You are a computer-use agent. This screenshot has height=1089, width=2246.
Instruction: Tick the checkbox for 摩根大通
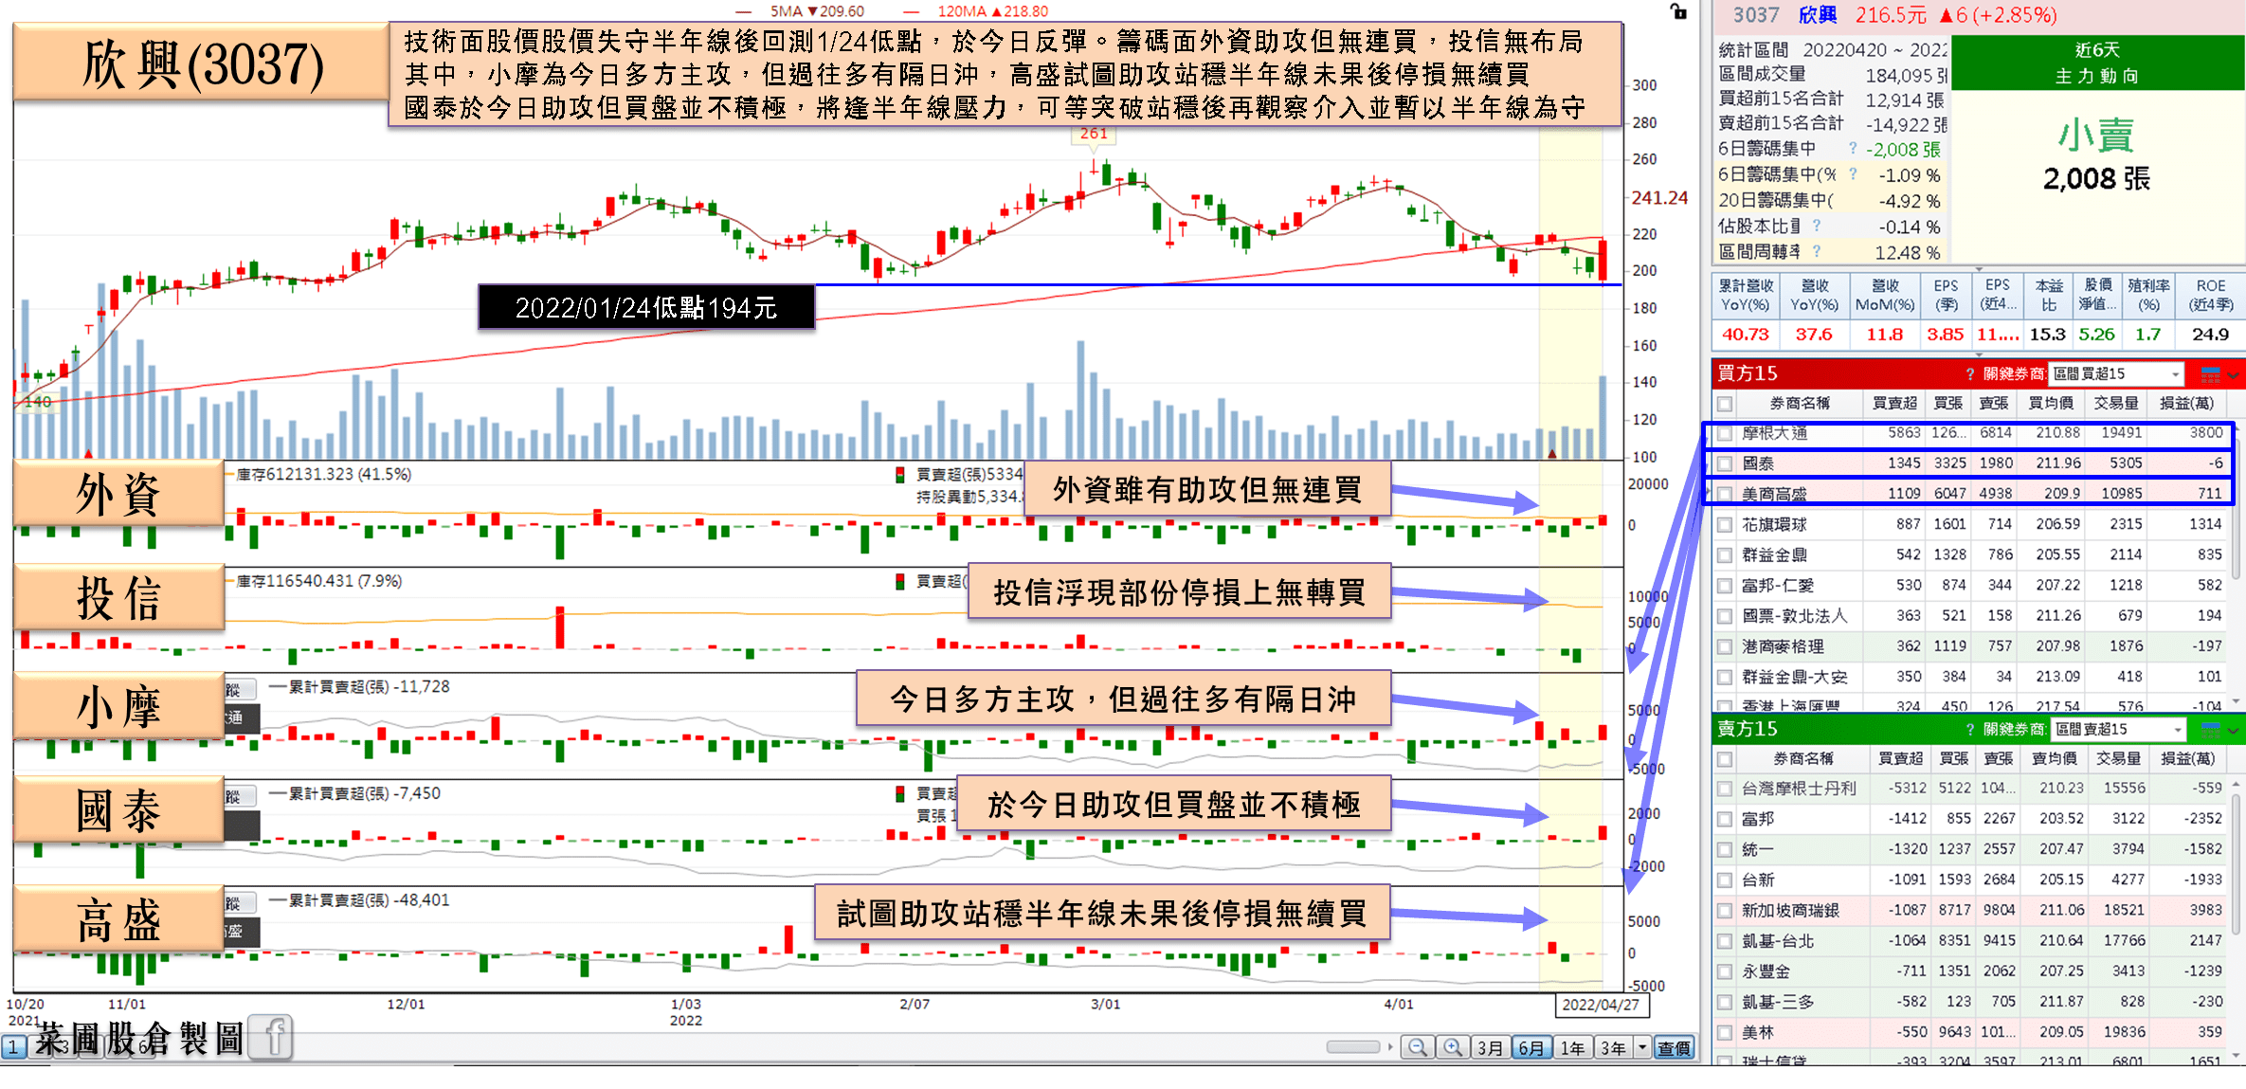pyautogui.click(x=1725, y=433)
